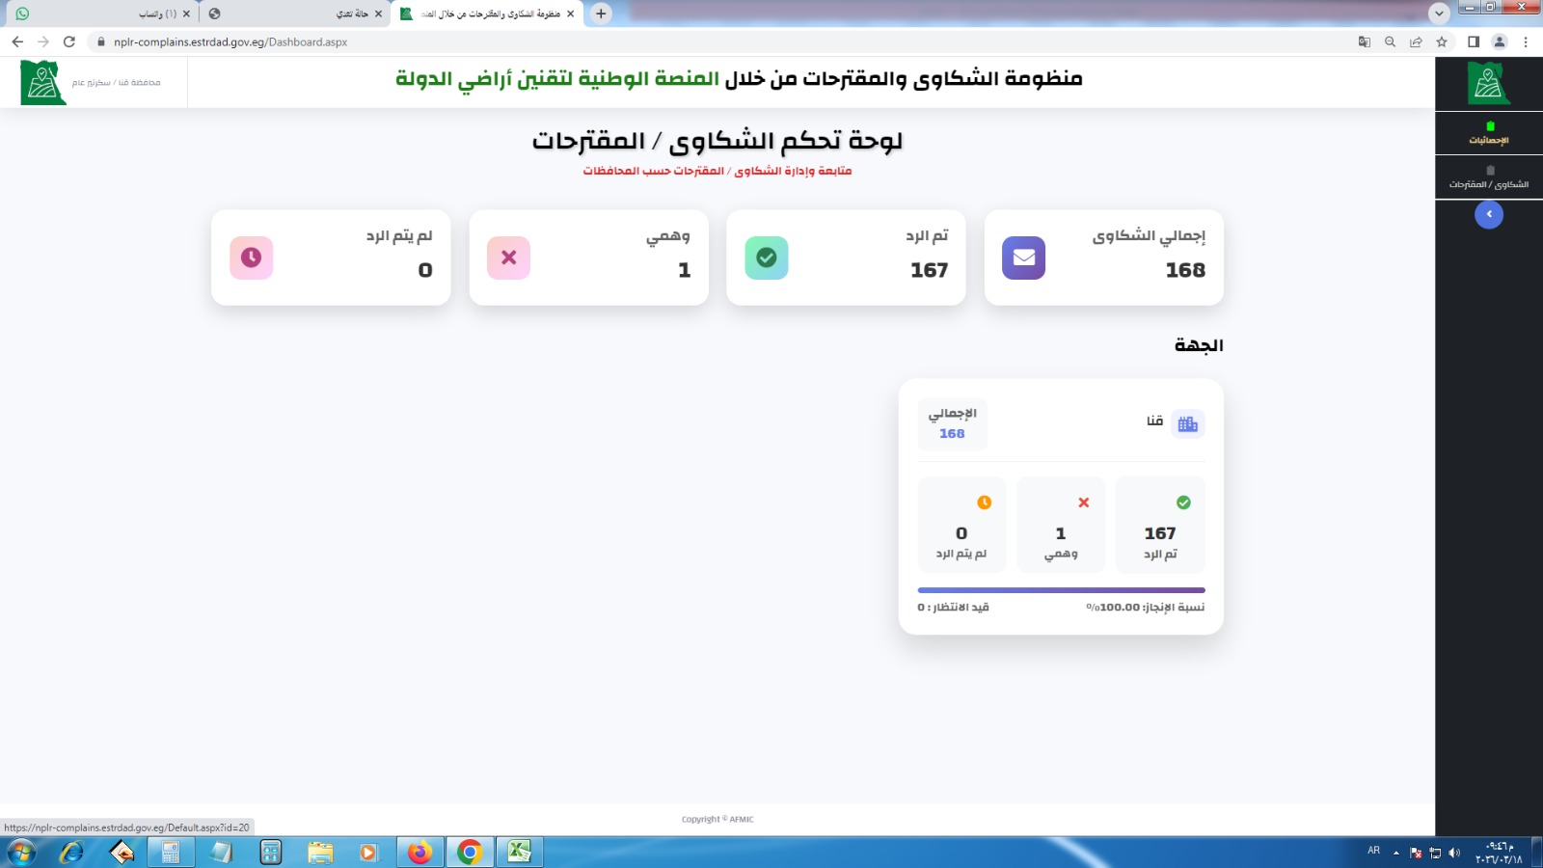This screenshot has height=868, width=1543.
Task: Click the purple envelope total complaints icon
Action: coord(1023,258)
